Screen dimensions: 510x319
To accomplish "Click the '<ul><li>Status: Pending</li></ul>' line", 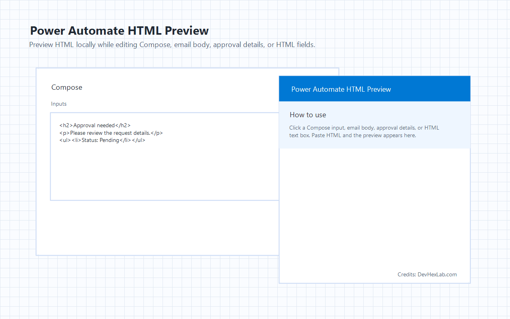I will click(x=102, y=140).
